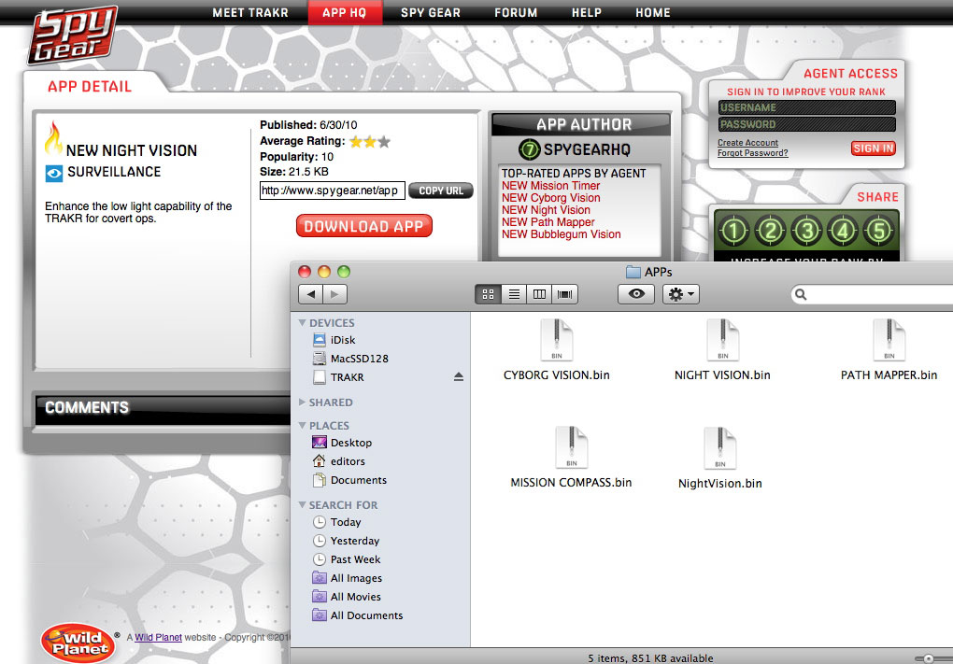Open the FORUM menu item

[516, 13]
